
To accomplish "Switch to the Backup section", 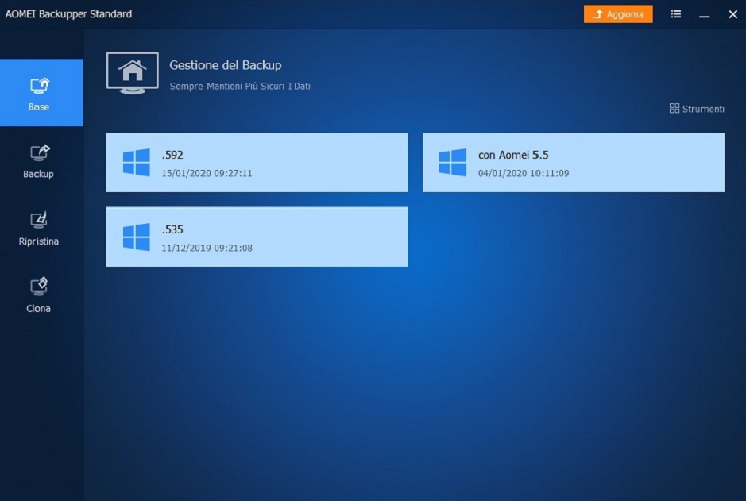I will coord(39,161).
